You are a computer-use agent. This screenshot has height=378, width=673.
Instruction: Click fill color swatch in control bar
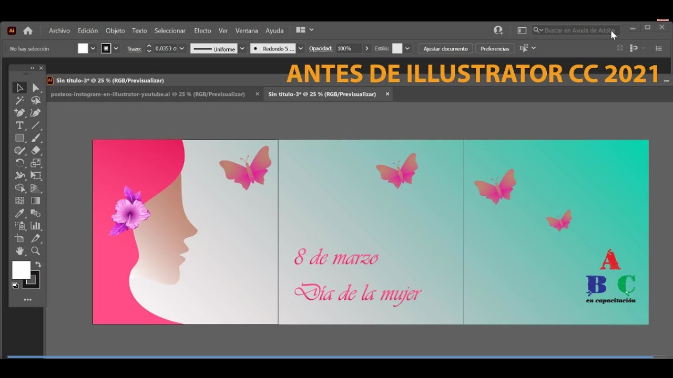(83, 48)
